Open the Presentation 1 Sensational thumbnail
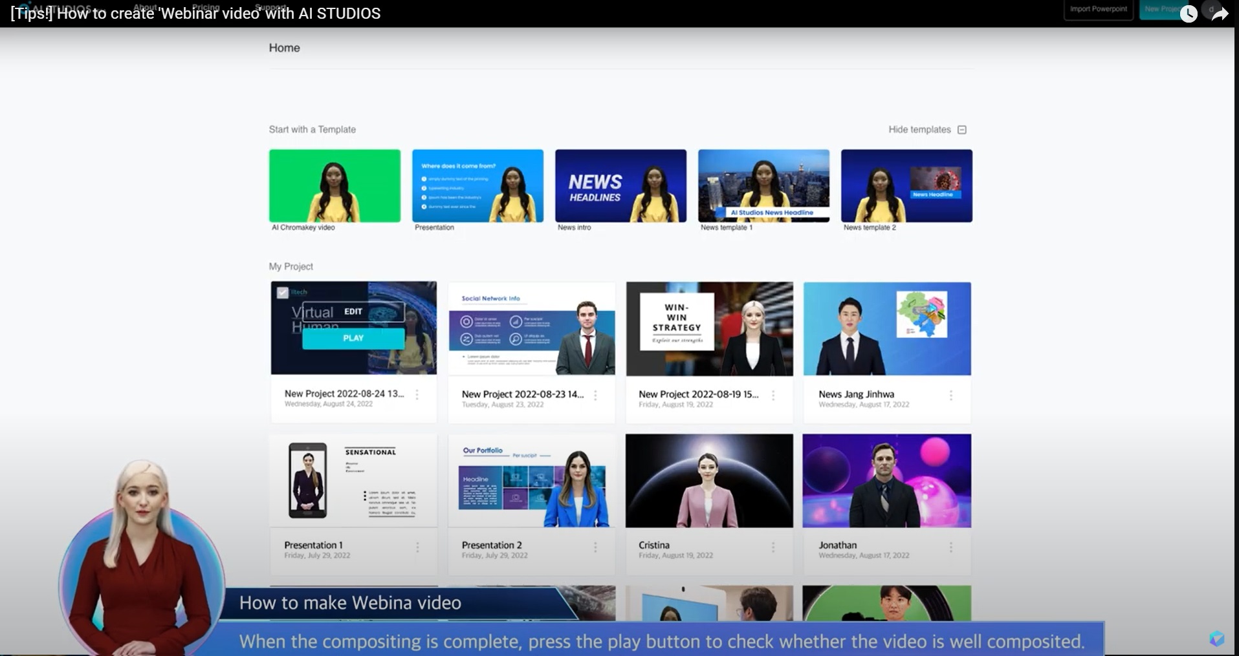The image size is (1239, 656). point(353,480)
